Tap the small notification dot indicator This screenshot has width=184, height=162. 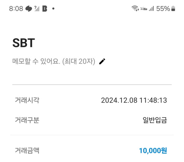(x=53, y=9)
